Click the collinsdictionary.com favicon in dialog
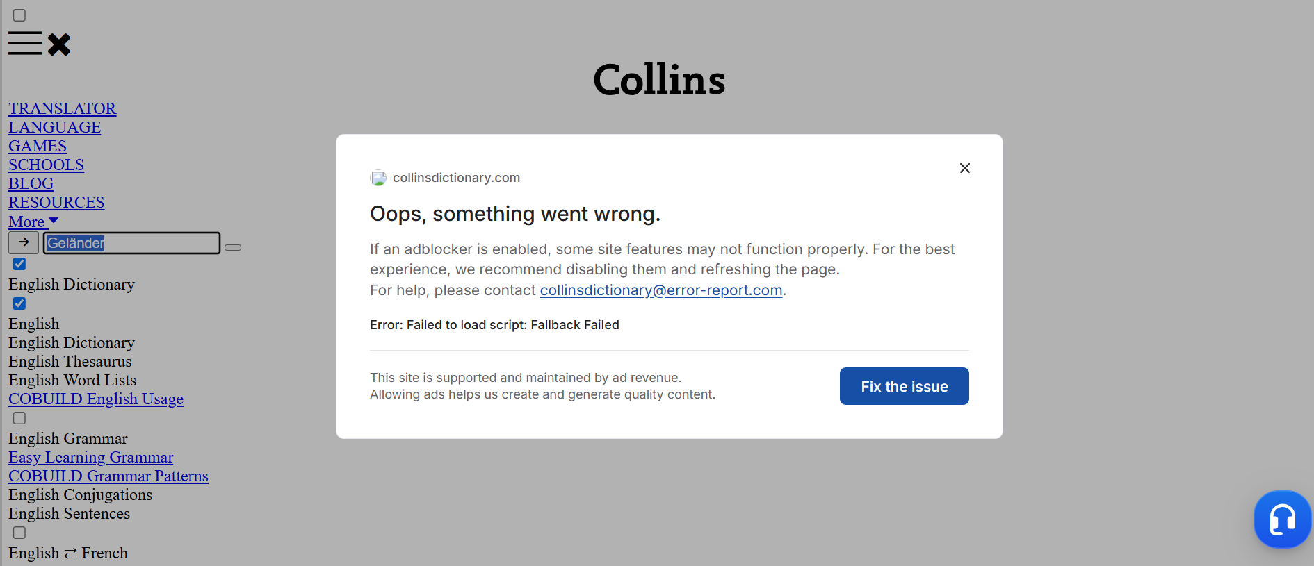 coord(378,178)
